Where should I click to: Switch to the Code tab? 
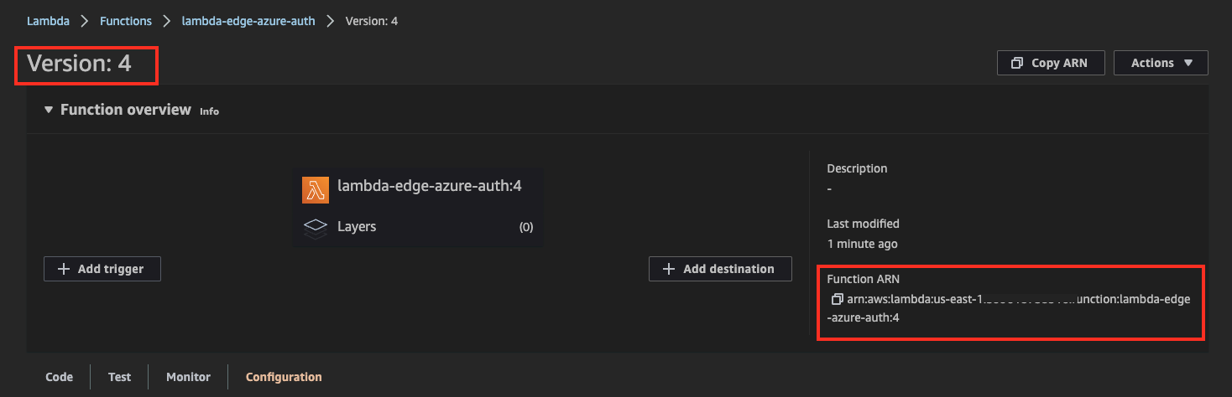(x=59, y=377)
